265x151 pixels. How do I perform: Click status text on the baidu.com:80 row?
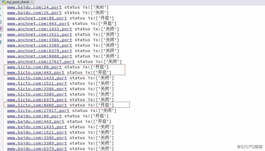[86, 116]
